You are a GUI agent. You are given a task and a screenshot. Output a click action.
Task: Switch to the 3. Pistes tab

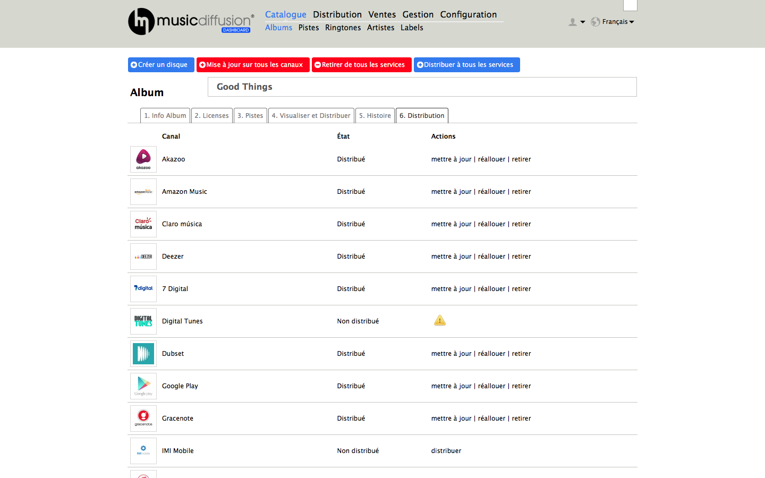pos(250,115)
